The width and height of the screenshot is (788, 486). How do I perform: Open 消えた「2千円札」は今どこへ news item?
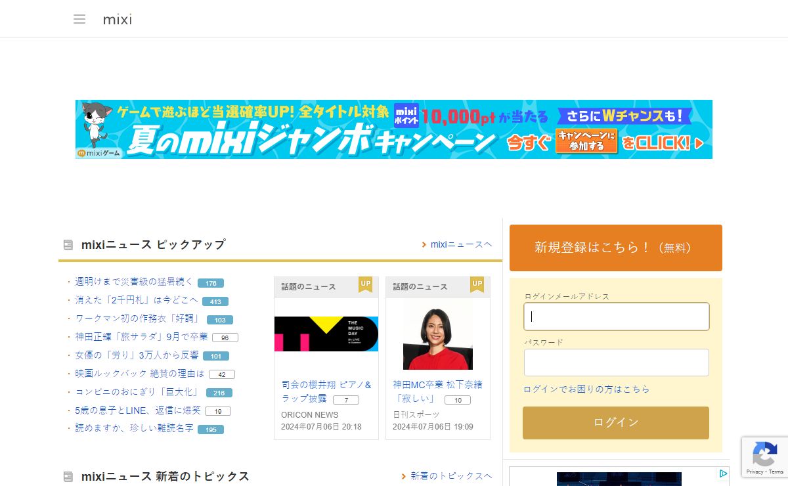coord(137,300)
